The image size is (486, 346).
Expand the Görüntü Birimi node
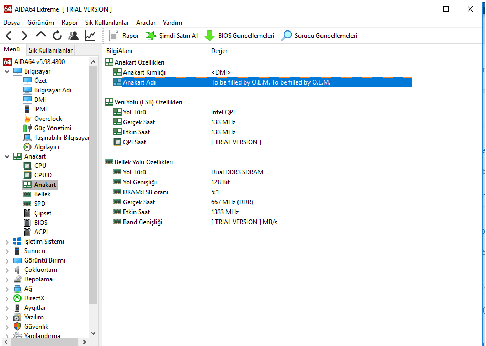pos(7,261)
